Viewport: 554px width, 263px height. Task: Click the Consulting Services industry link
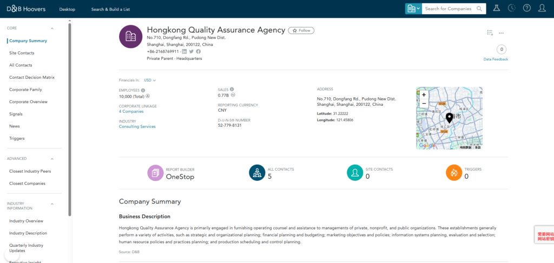(137, 126)
